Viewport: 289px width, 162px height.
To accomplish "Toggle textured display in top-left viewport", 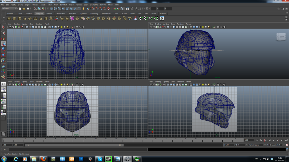I will click(x=59, y=27).
